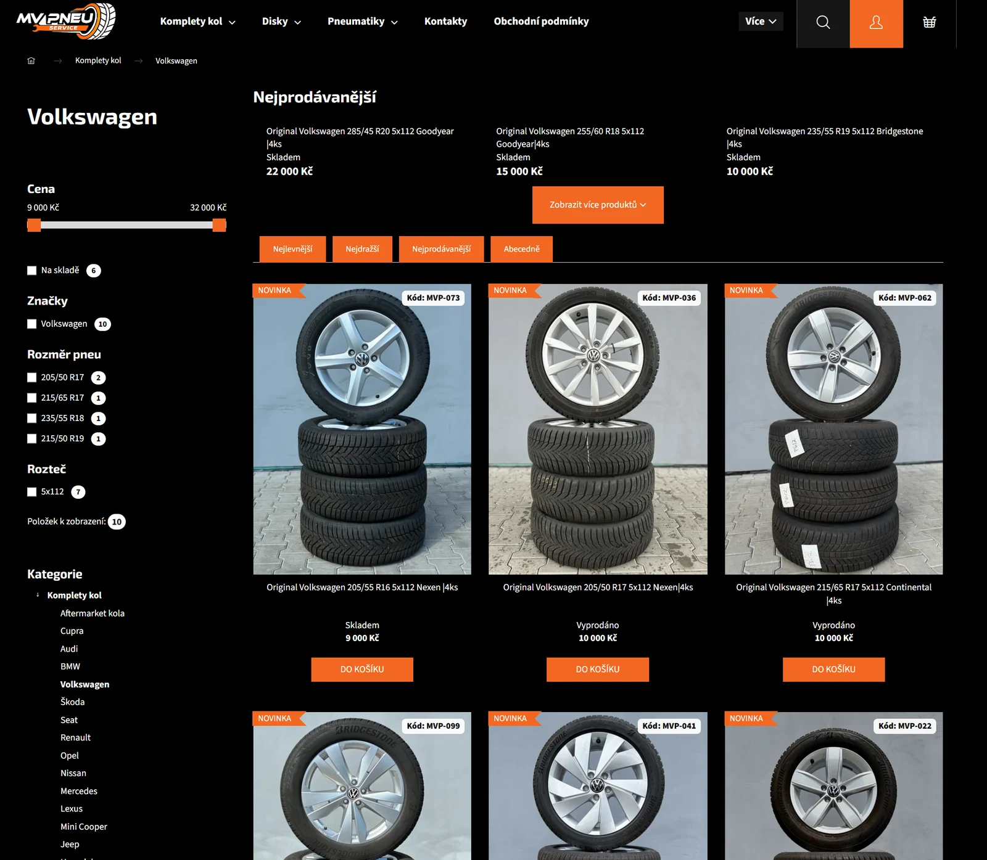Open MVP-062 product photo
The height and width of the screenshot is (860, 987).
pos(833,429)
